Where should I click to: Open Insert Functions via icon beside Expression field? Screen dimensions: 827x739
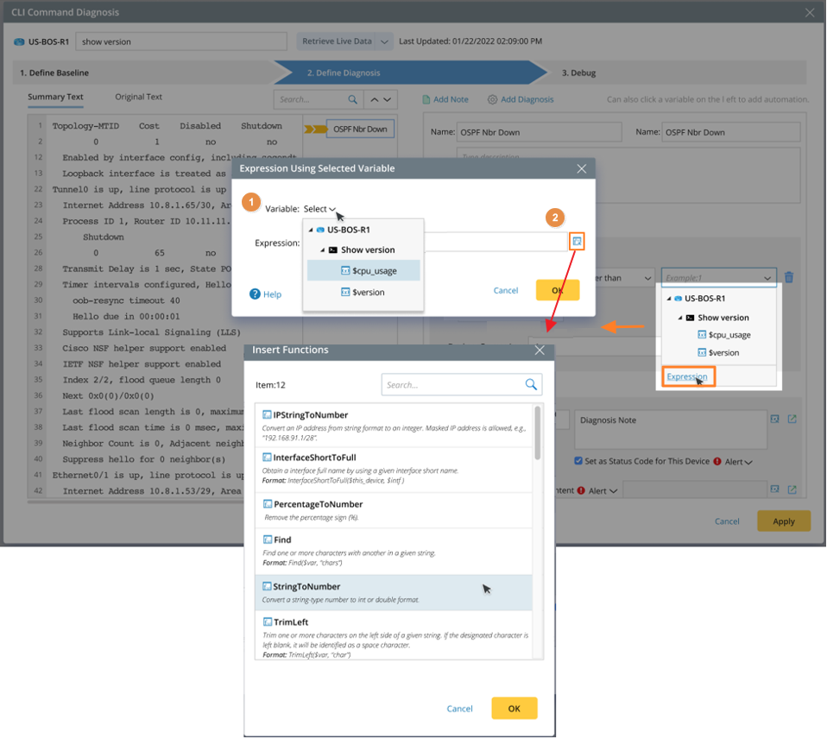(x=577, y=241)
